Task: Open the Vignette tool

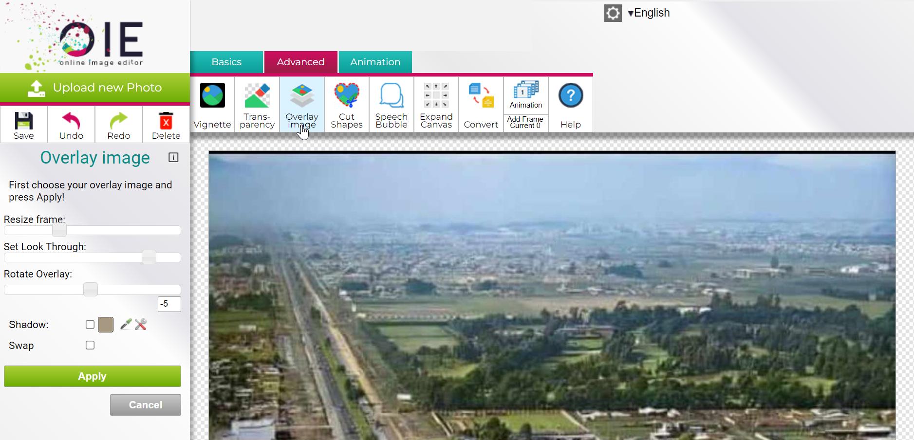Action: (x=212, y=105)
